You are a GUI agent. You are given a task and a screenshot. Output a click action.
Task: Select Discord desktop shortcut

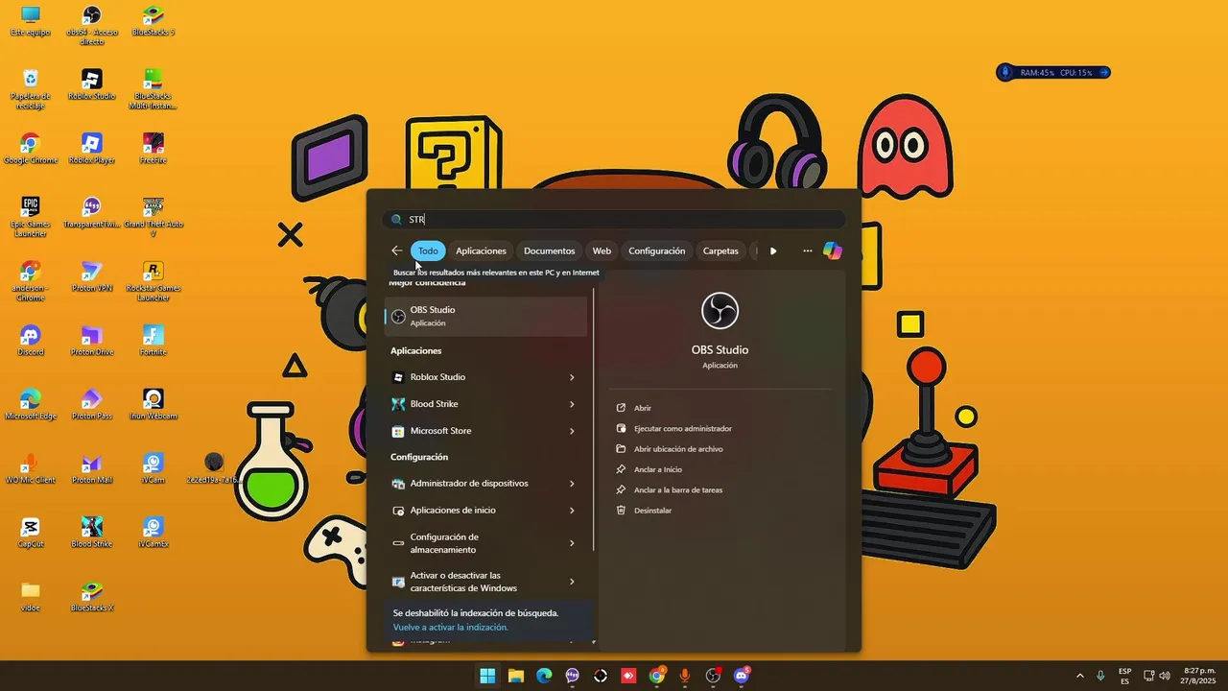click(30, 341)
